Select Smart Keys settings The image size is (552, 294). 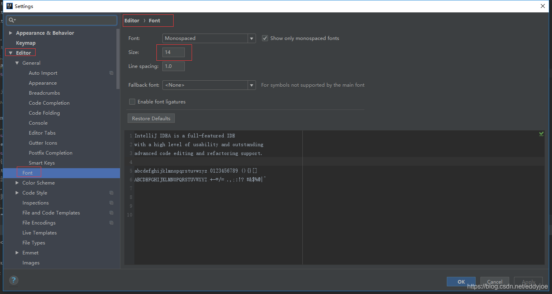pos(42,163)
